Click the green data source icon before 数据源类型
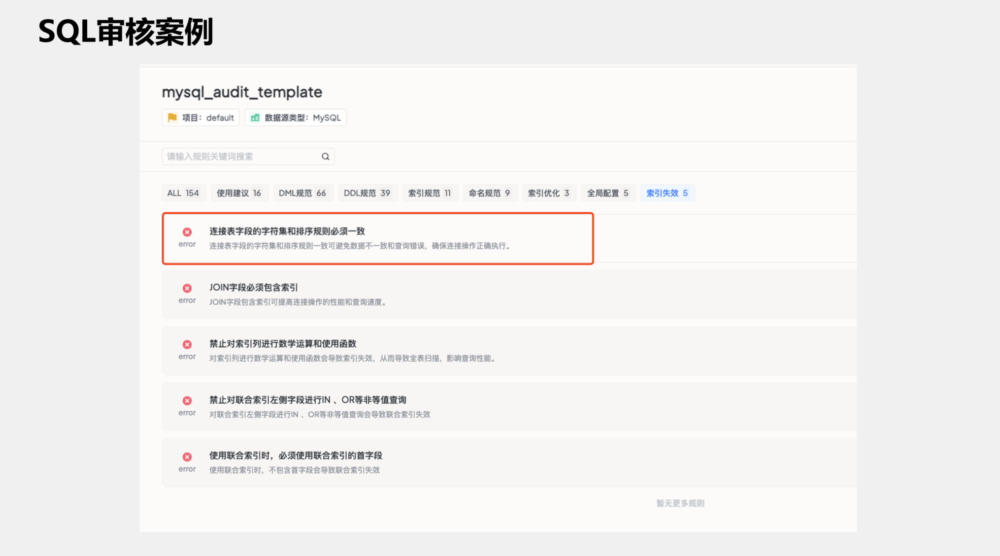Screen dimensions: 1000x556 (x=255, y=118)
